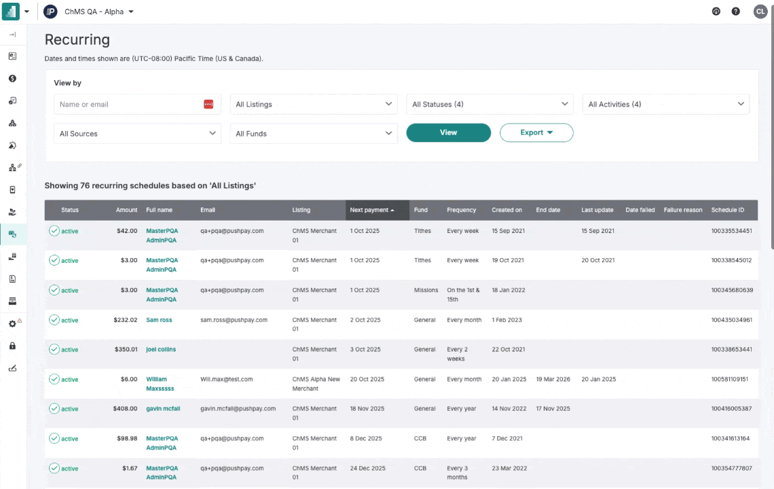774x489 pixels.
Task: Open the community people icon in the sidebar
Action: [x=12, y=123]
